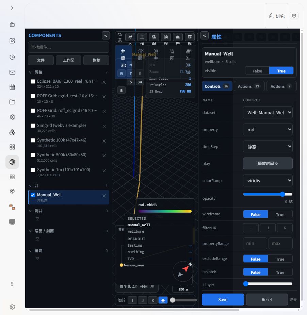Click the 工作区 tab button
Image resolution: width=307 pixels, height=315 pixels.
68,60
